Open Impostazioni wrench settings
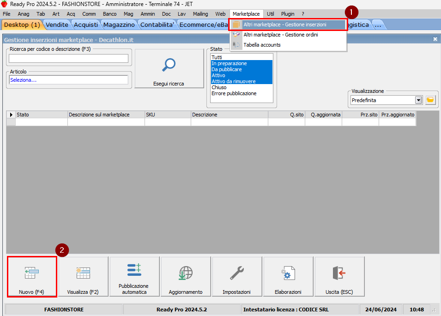This screenshot has height=316, width=441. point(237,276)
